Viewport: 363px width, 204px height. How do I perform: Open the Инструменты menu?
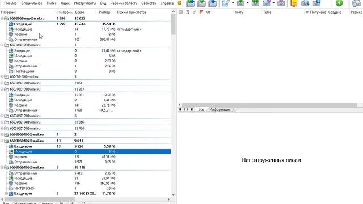click(85, 3)
